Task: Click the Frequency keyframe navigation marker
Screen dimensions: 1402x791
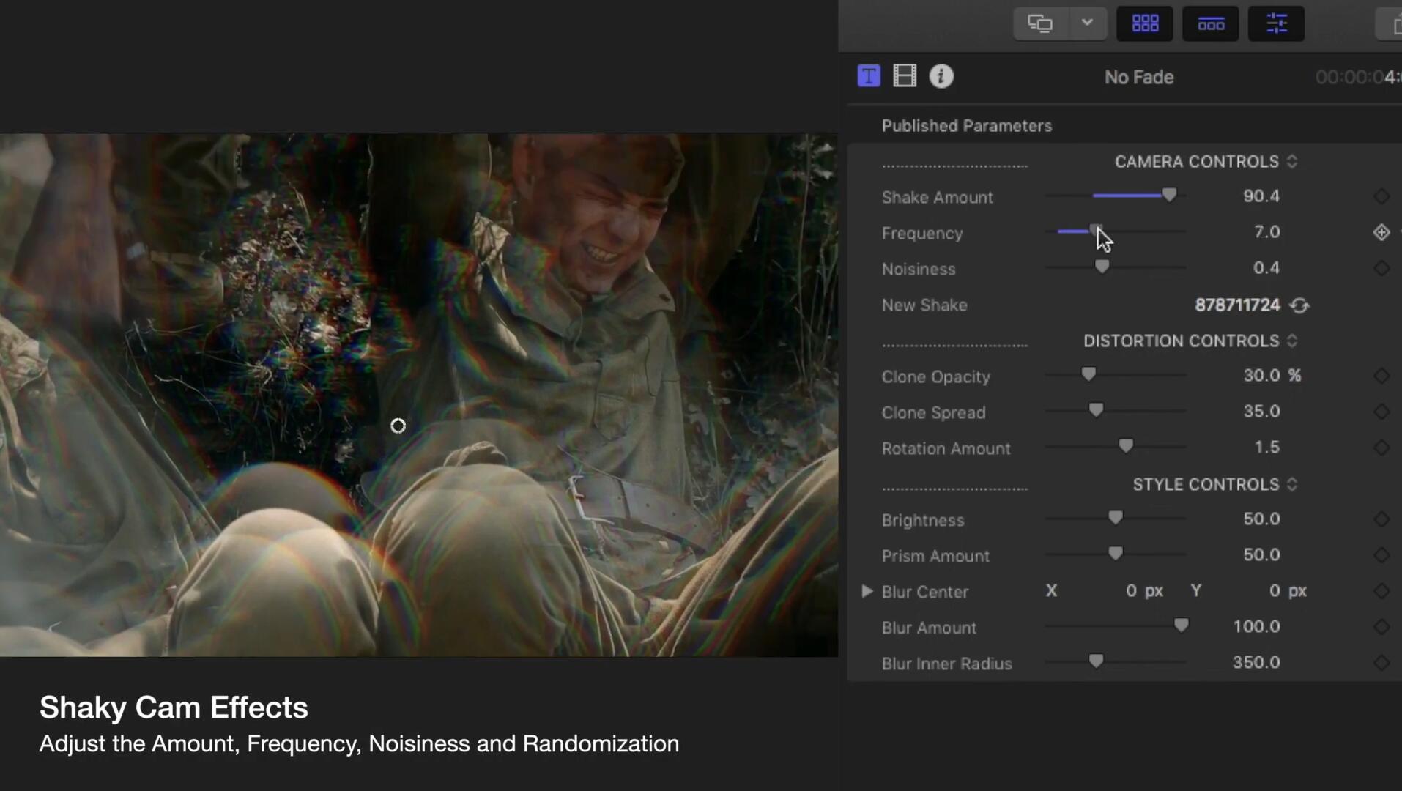Action: click(1381, 232)
